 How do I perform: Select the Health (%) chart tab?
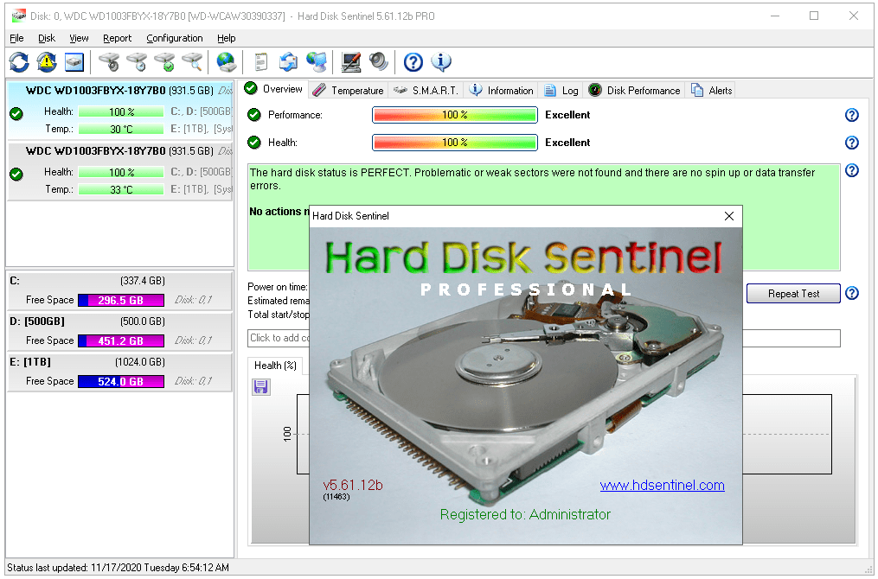[275, 366]
